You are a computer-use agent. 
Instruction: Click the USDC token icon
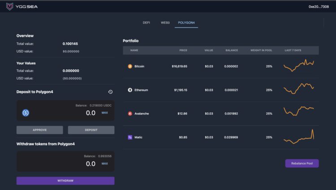26,113
